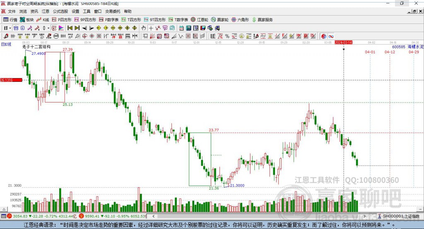Open the 9P四方形 tool
The height and width of the screenshot is (229, 424).
pos(85,20)
